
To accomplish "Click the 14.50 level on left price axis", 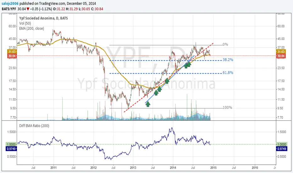I will (x=12, y=89).
